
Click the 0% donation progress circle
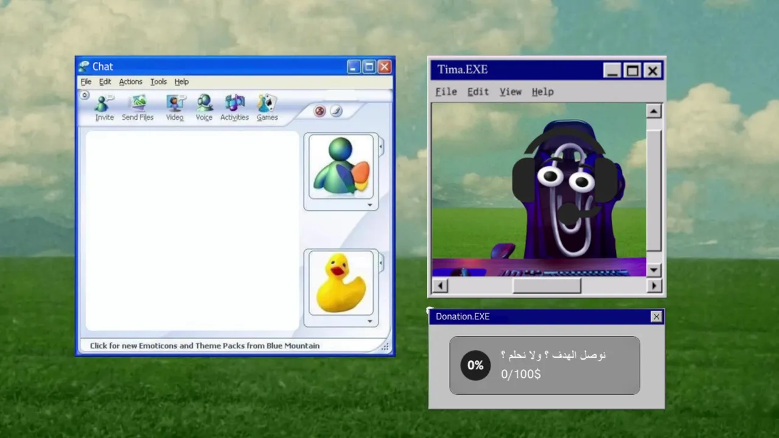(475, 365)
